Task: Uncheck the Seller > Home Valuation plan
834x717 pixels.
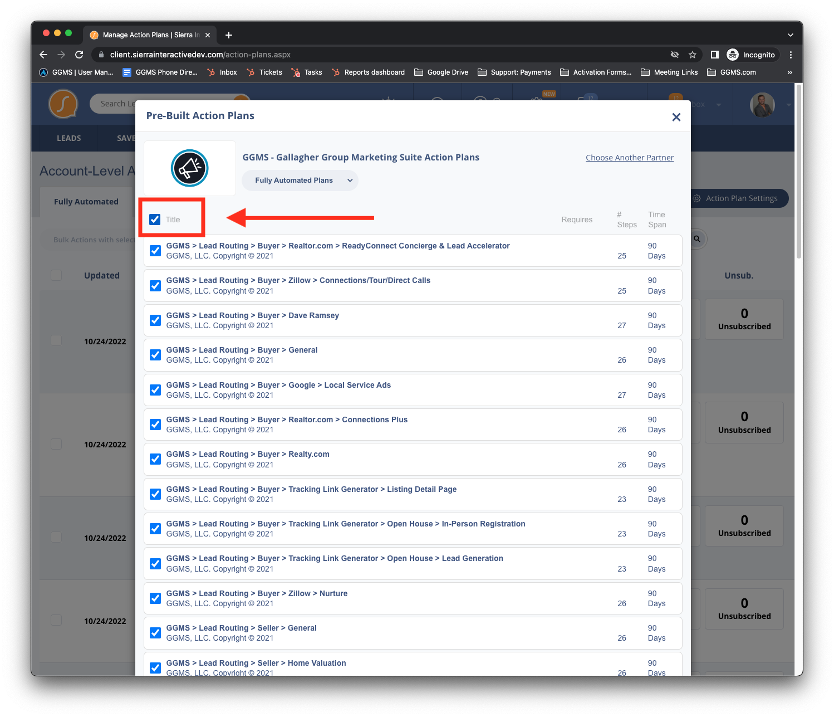Action: [x=155, y=668]
